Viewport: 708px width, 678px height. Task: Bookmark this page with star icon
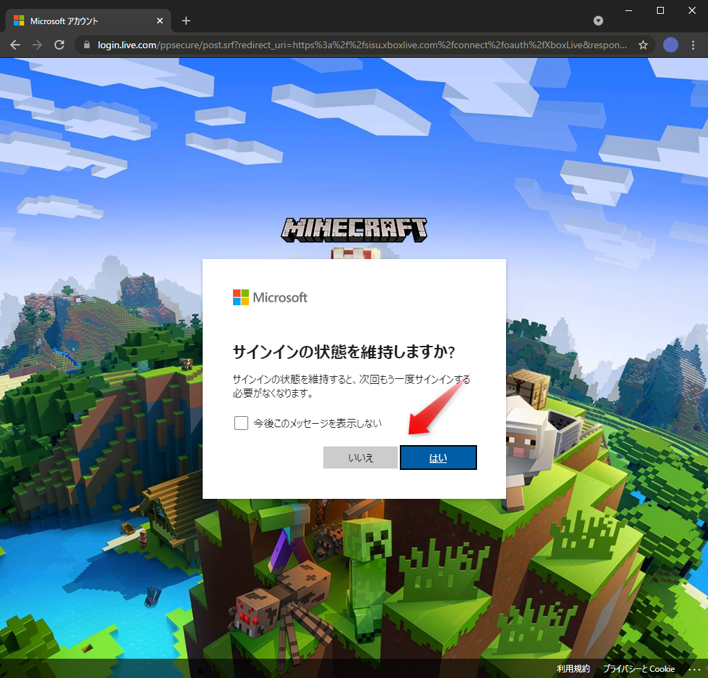(x=643, y=45)
